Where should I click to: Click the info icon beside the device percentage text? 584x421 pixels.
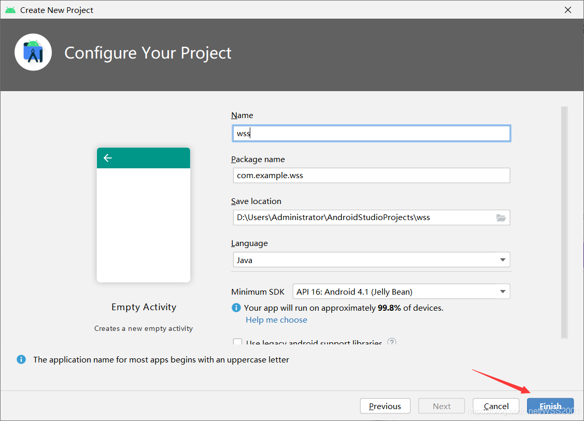coord(236,308)
